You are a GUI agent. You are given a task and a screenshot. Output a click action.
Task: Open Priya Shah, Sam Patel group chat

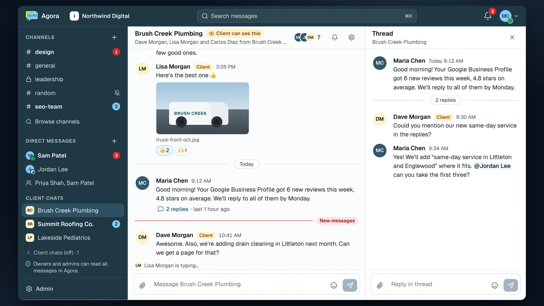coord(73,183)
